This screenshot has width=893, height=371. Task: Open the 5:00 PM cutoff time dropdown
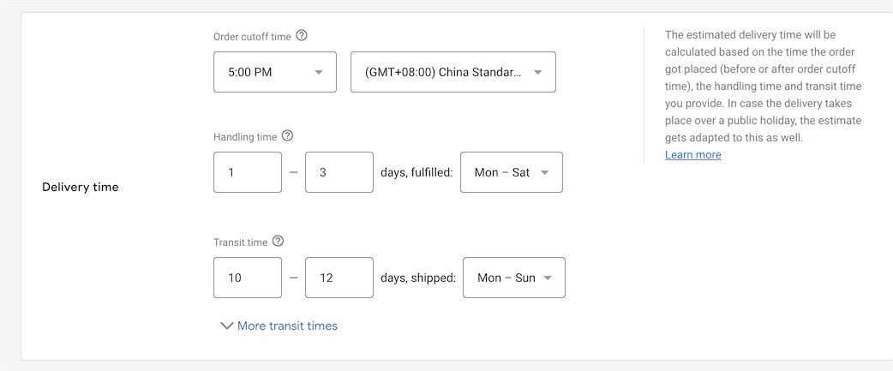[274, 73]
